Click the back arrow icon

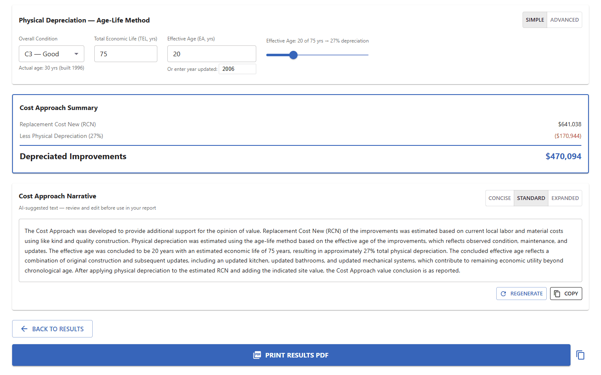pos(24,329)
